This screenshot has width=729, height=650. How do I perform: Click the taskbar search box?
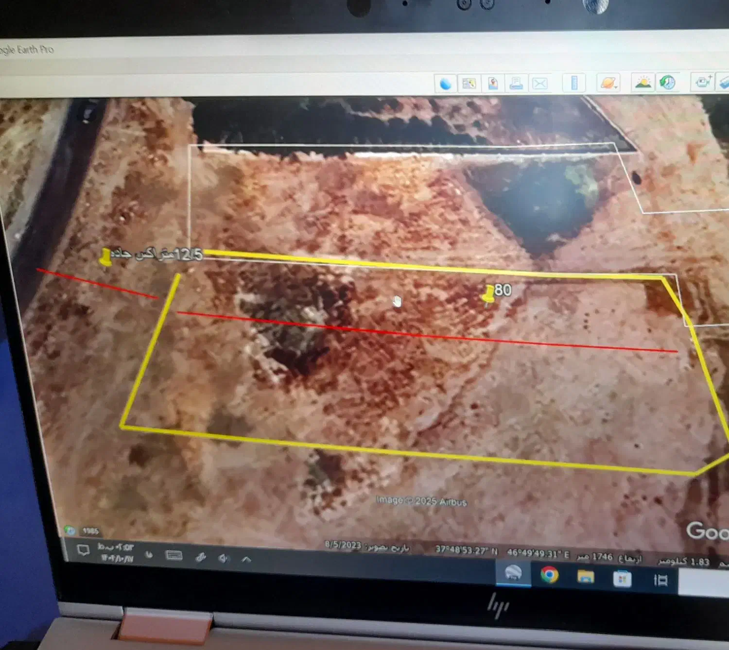click(x=704, y=582)
